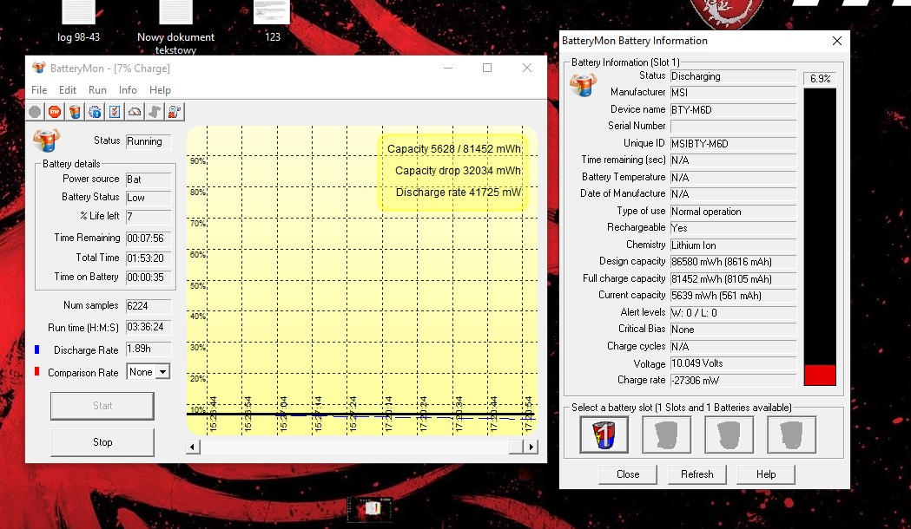This screenshot has width=911, height=529.
Task: Click the BatteryMon title bar app icon
Action: pos(39,68)
